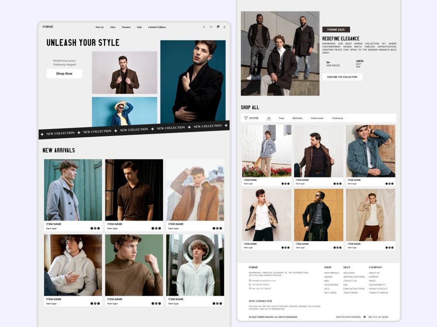Screen dimensions: 437x327
Task: Open the brown striped polo shirt product
Action: [x=134, y=190]
